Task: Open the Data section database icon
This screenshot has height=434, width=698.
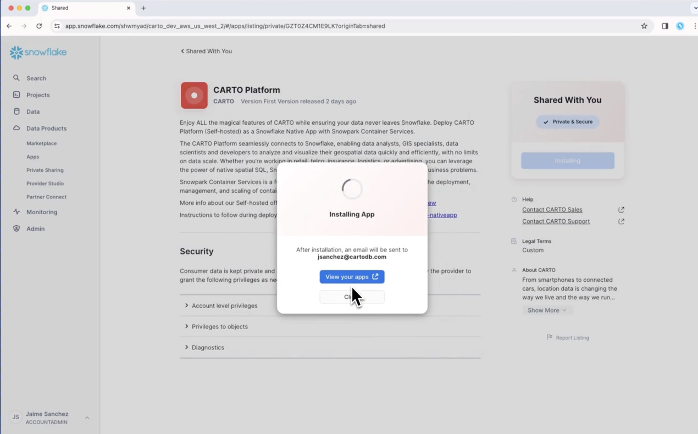Action: 16,112
